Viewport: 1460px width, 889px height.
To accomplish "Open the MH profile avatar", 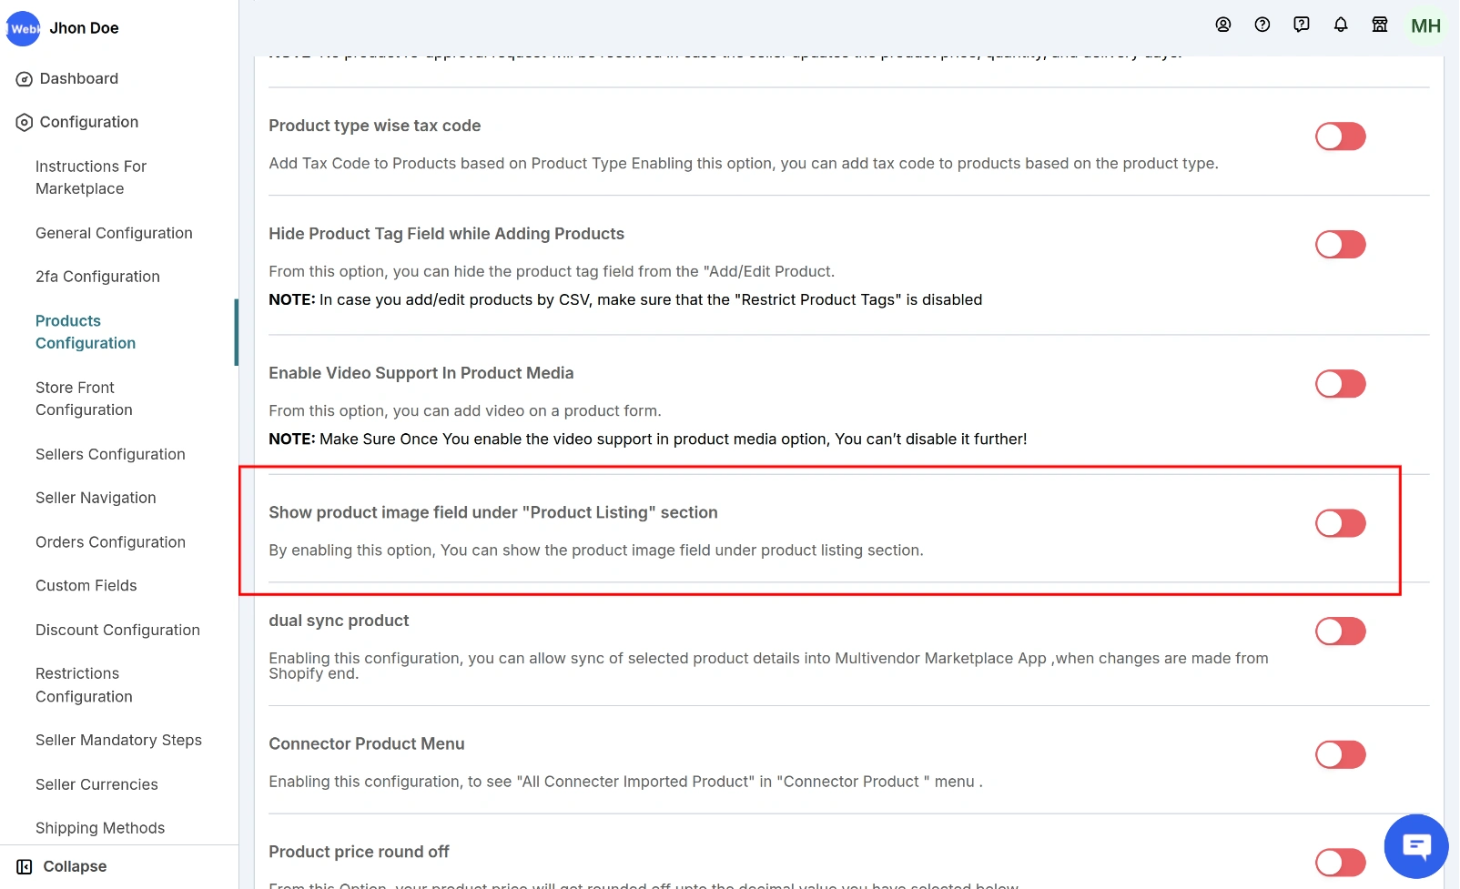I will [x=1425, y=25].
